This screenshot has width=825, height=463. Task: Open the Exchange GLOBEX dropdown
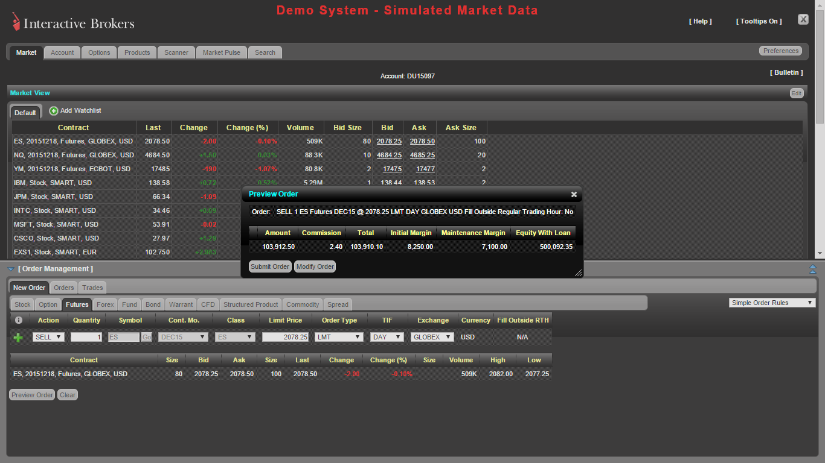pos(432,337)
